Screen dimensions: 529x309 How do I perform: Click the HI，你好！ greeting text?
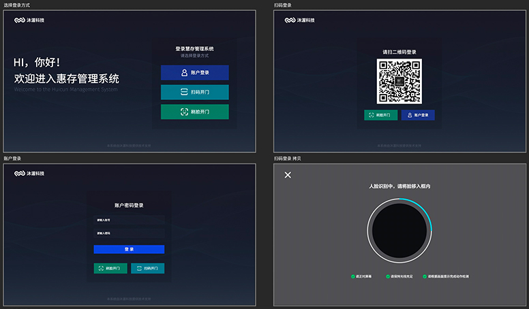click(37, 63)
